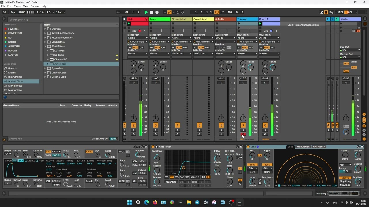Switch Echo to Modulation tab
Image resolution: width=369 pixels, height=207 pixels.
point(303,147)
